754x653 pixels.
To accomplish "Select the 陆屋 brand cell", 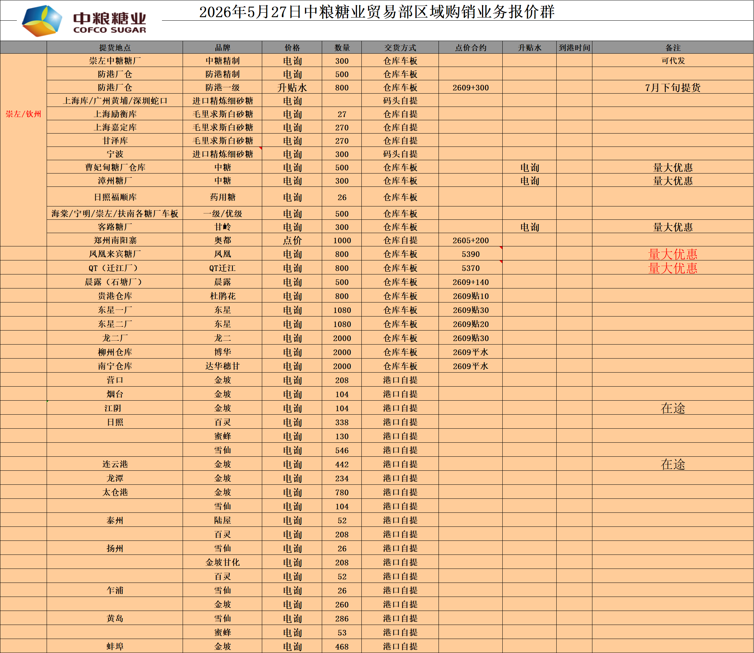I will [x=222, y=521].
